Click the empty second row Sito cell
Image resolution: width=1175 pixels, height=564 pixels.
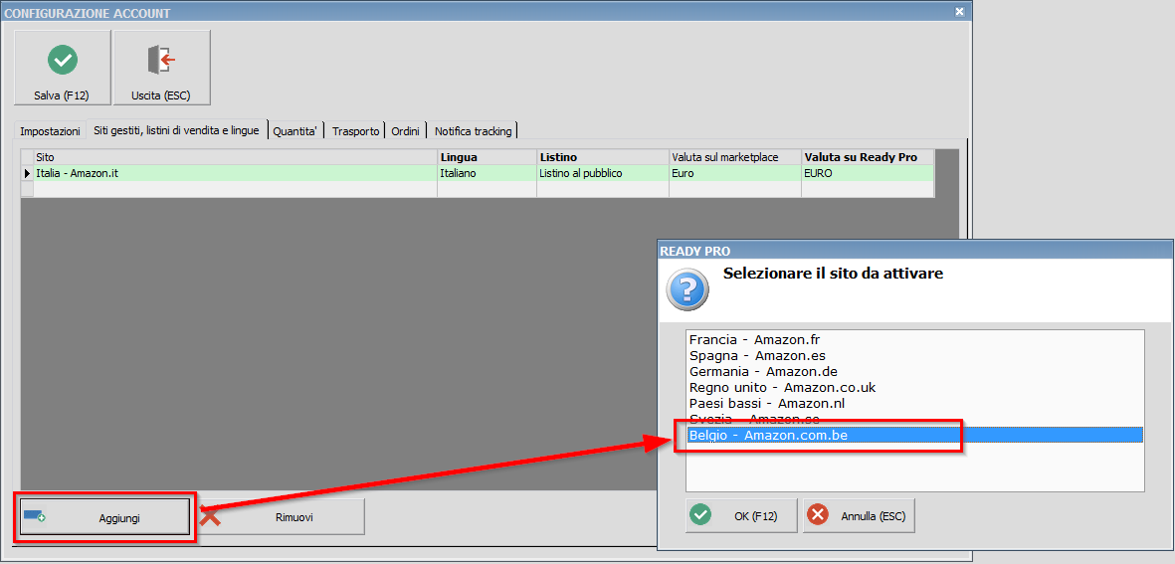click(x=236, y=190)
